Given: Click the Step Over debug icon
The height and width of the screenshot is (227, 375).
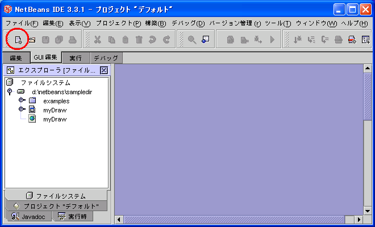Looking at the screenshot, I should click(311, 40).
